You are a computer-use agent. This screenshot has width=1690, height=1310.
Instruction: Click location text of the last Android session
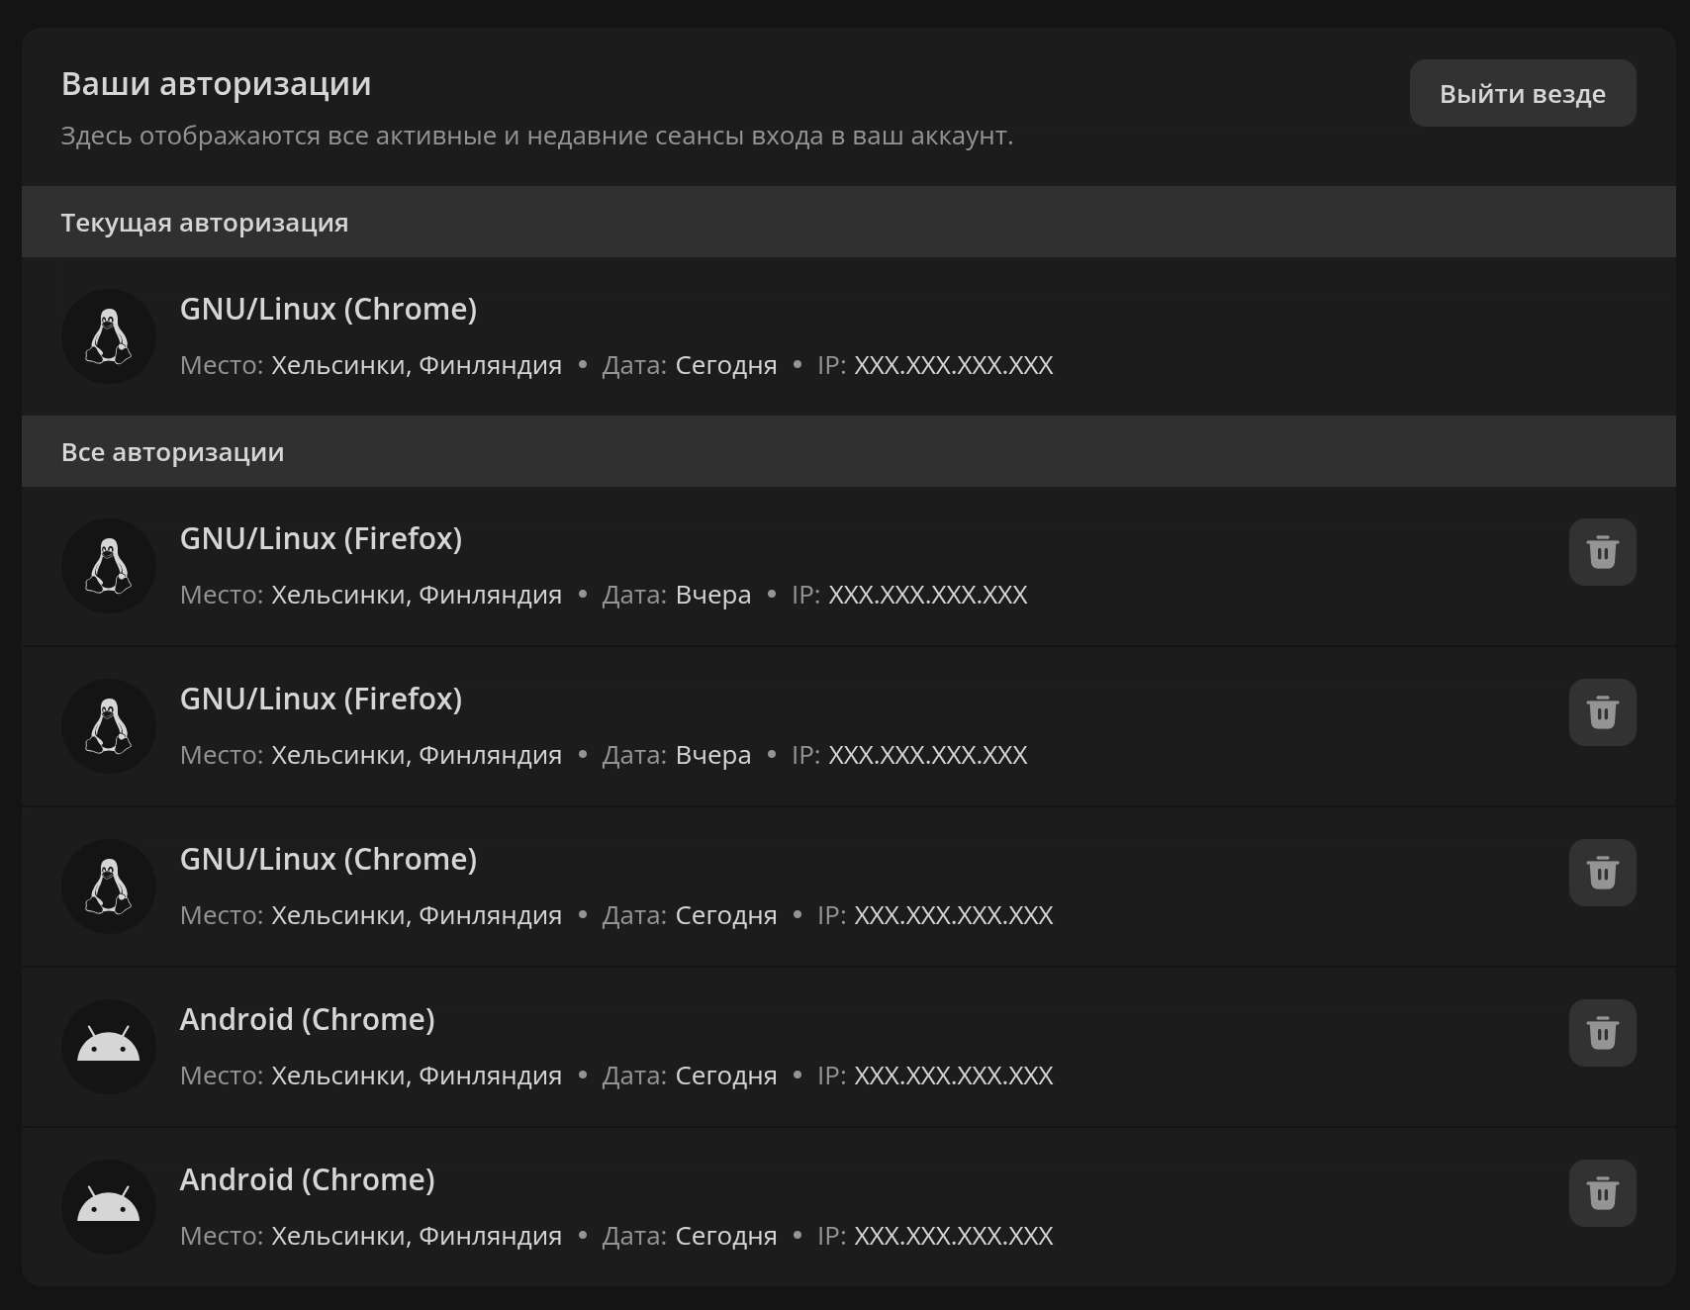point(416,1237)
